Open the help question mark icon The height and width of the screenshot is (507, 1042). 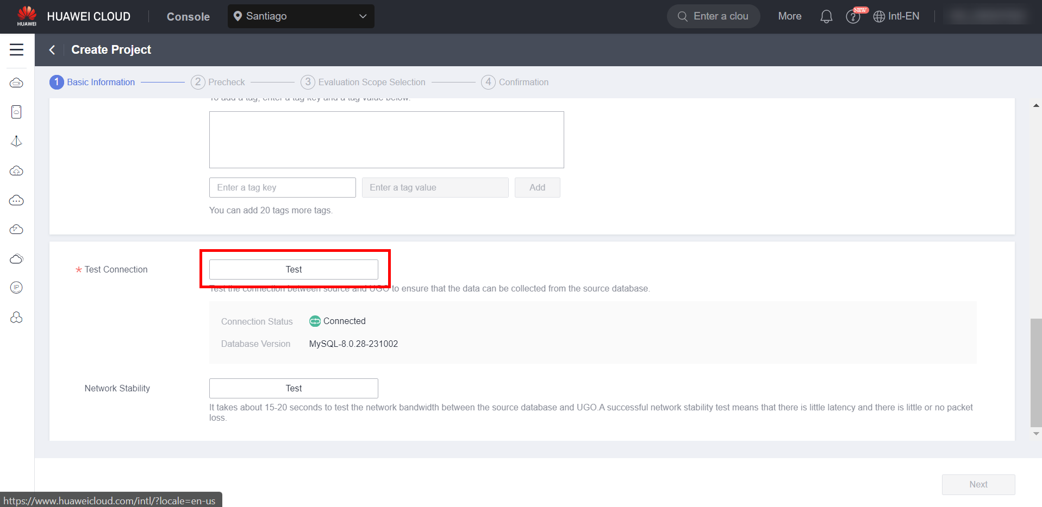tap(852, 17)
